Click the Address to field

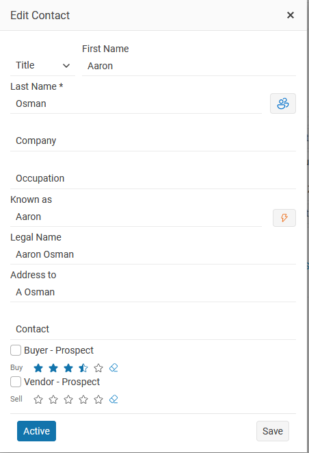[x=153, y=292]
